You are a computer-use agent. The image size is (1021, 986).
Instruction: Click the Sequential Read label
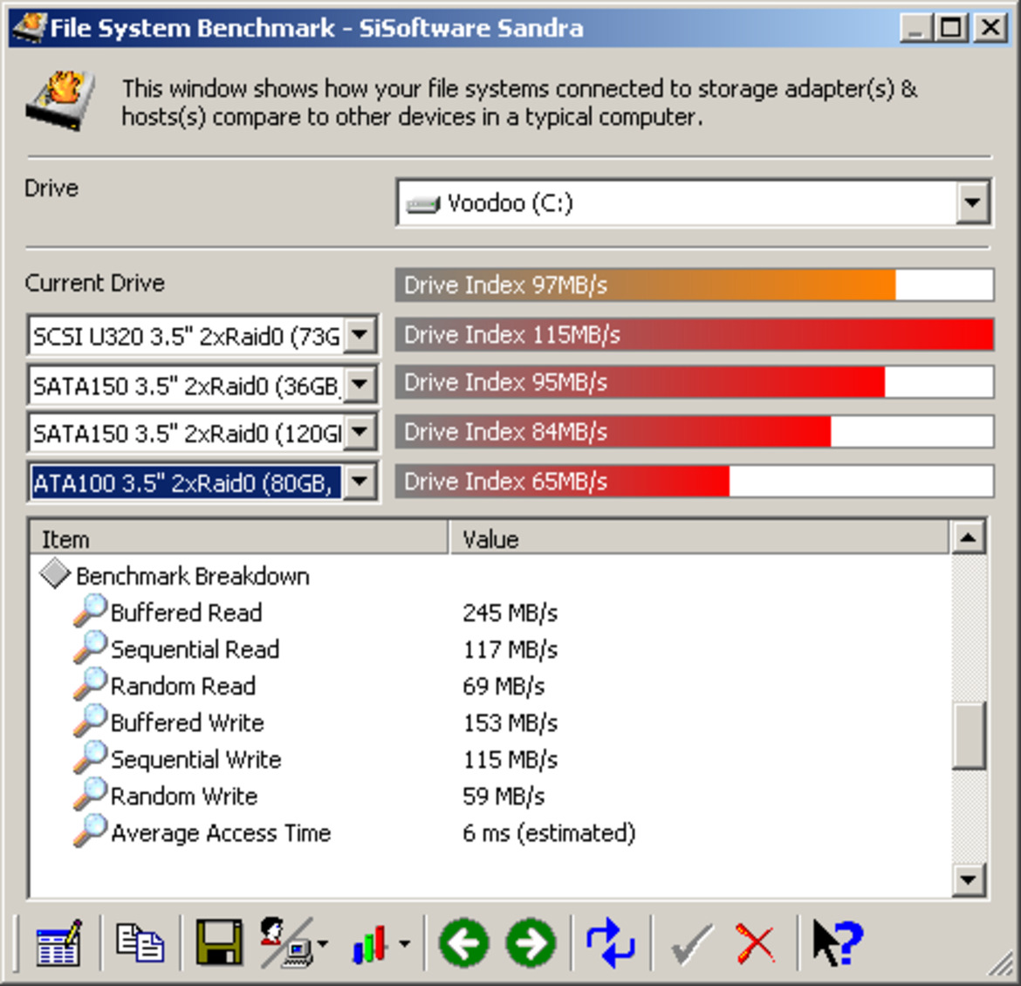(x=195, y=649)
